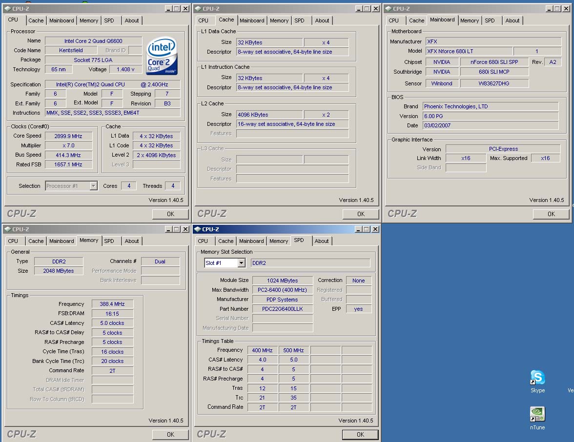This screenshot has height=442, width=574.
Task: Click the 500 MHz timings table frequency
Action: pos(294,350)
